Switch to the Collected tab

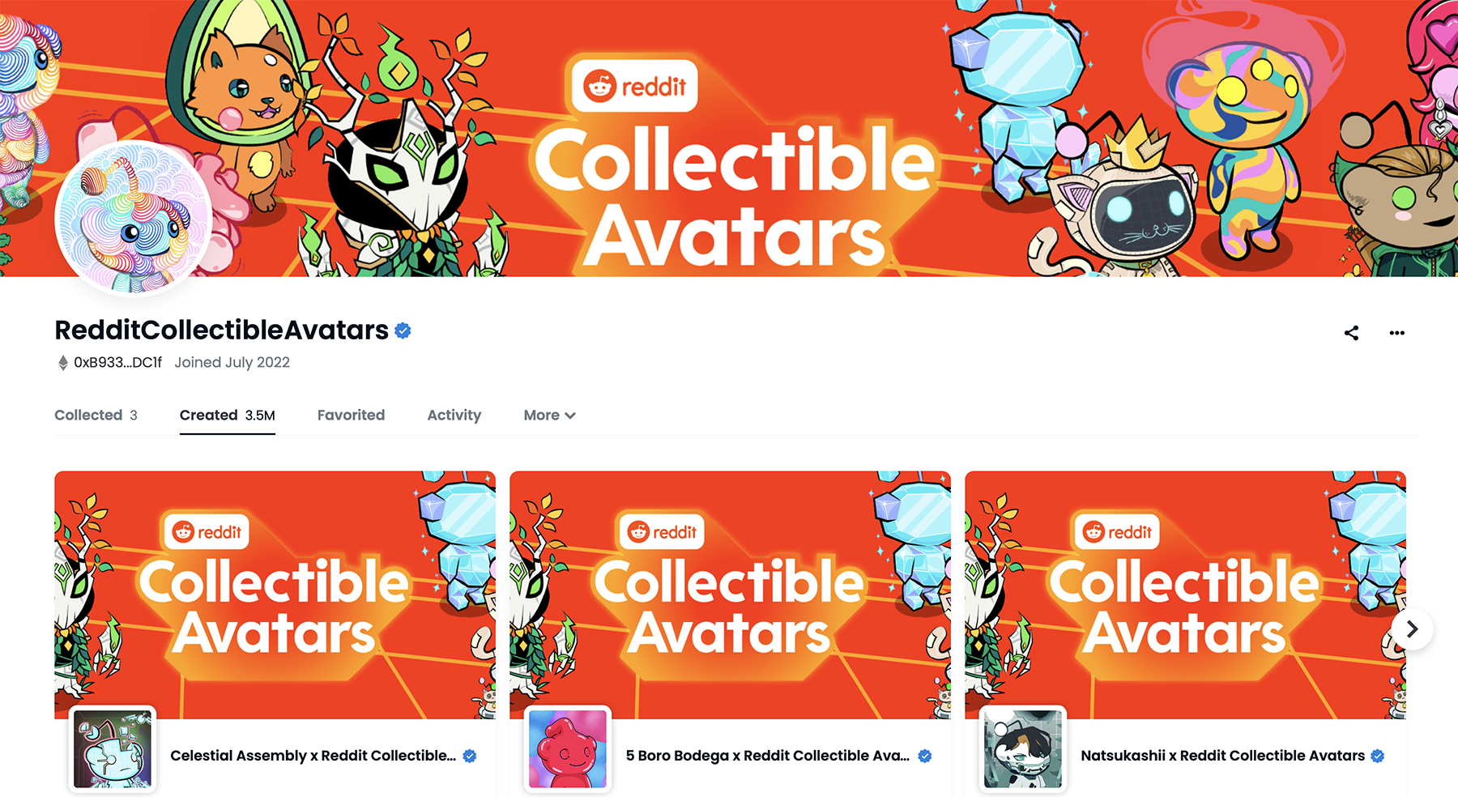pyautogui.click(x=96, y=415)
